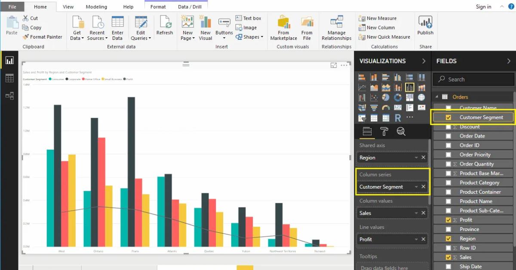Select the filled Map visualization
Image resolution: width=516 pixels, height=270 pixels.
[362, 107]
